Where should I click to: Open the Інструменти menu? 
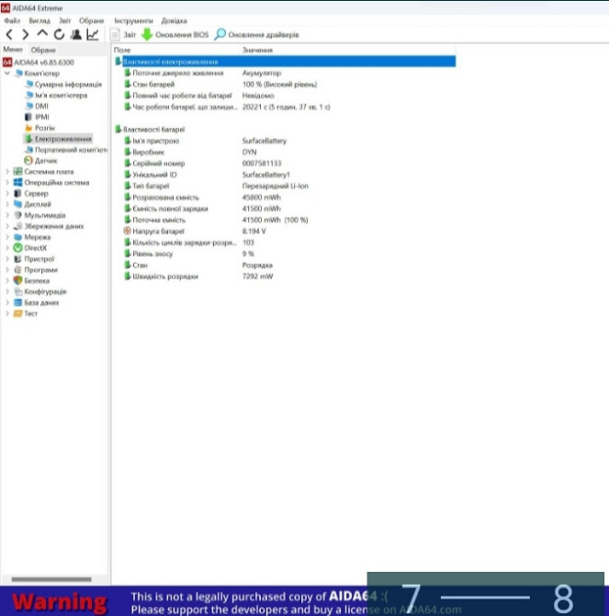click(x=133, y=19)
